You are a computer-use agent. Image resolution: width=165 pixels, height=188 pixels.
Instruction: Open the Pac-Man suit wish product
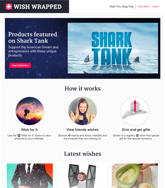click(x=30, y=176)
